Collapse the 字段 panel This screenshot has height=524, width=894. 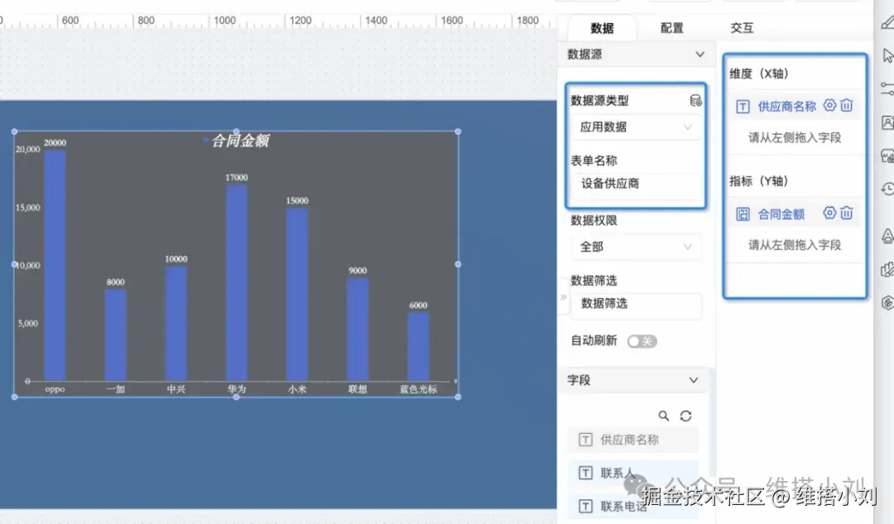pos(695,380)
